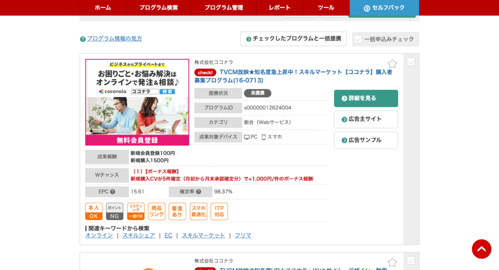Click the 新規購入1500円 reward text
This screenshot has height=270, width=499.
click(x=150, y=160)
